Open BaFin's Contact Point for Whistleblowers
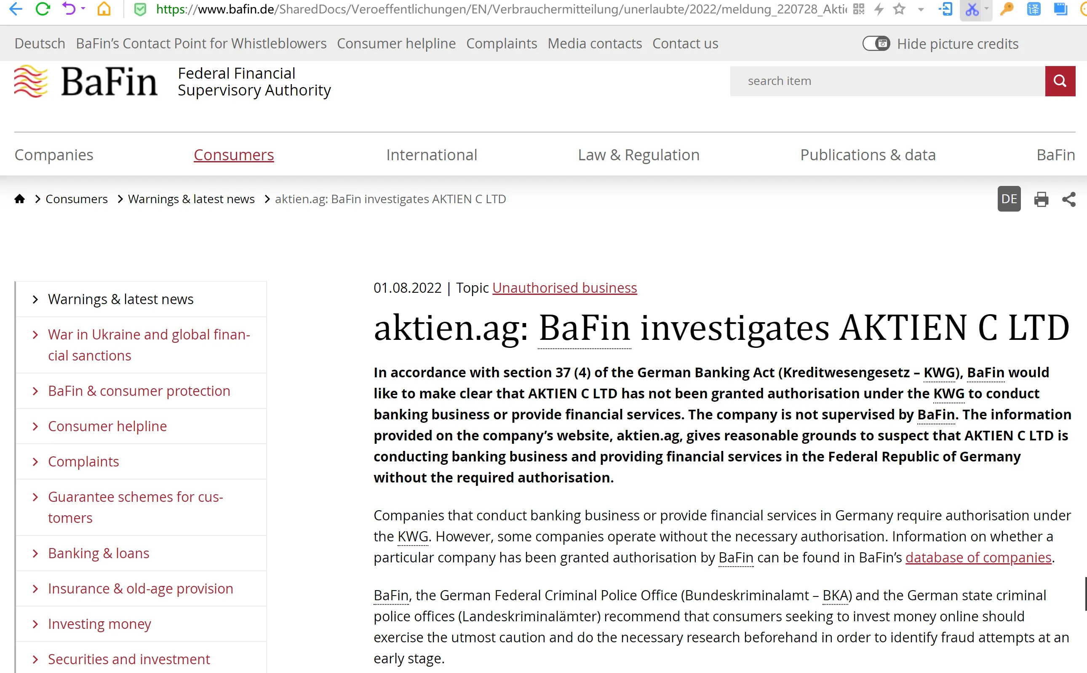The width and height of the screenshot is (1087, 673). pos(201,44)
